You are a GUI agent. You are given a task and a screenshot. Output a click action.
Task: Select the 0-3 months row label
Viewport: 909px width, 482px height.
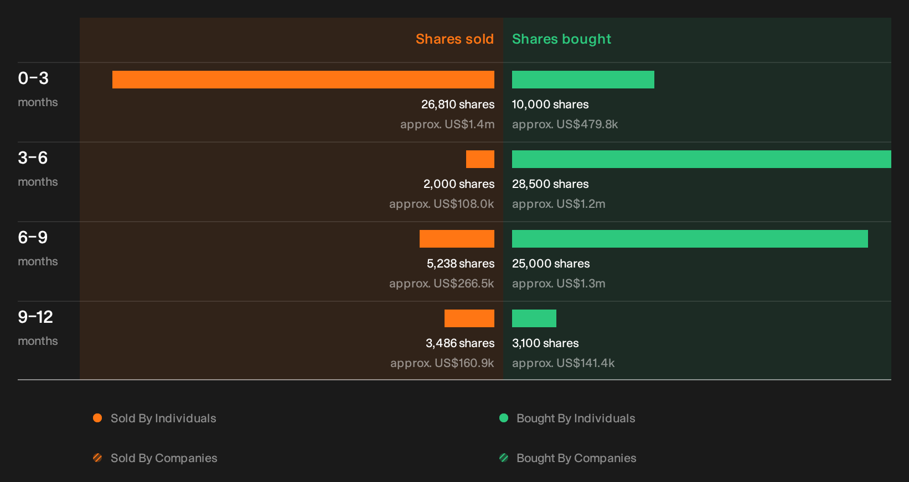click(38, 89)
